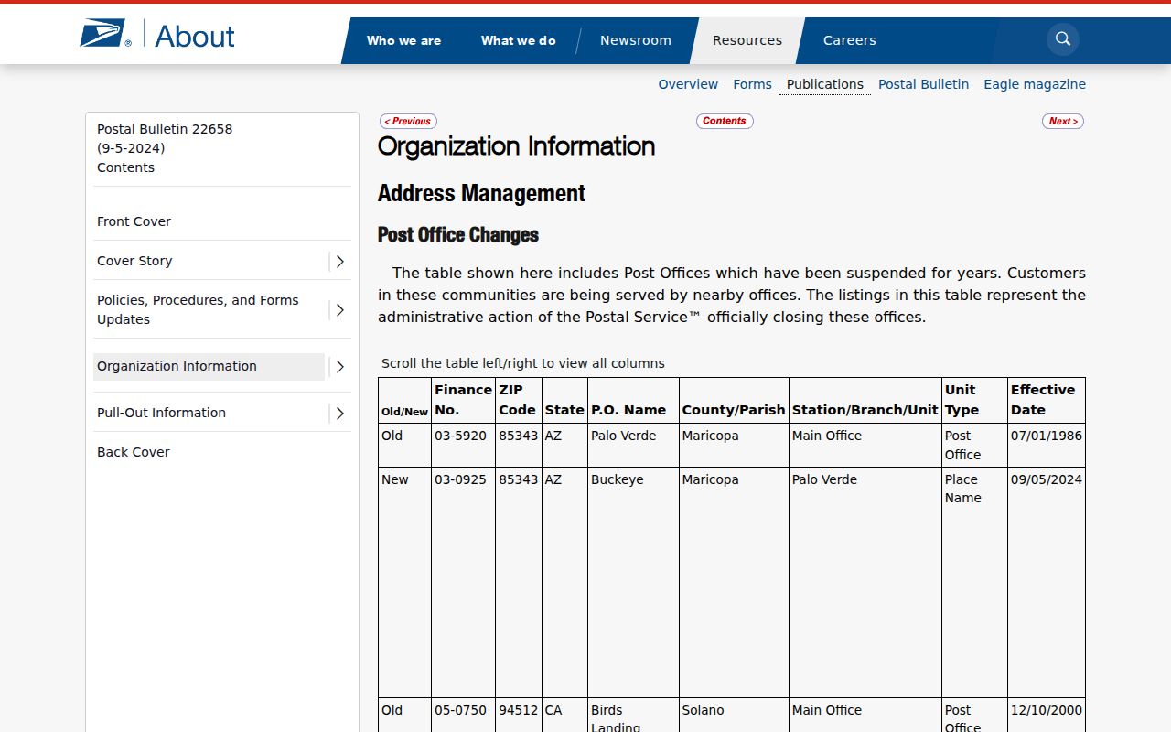Viewport: 1171px width, 732px height.
Task: Click the Contents button
Action: (x=725, y=121)
